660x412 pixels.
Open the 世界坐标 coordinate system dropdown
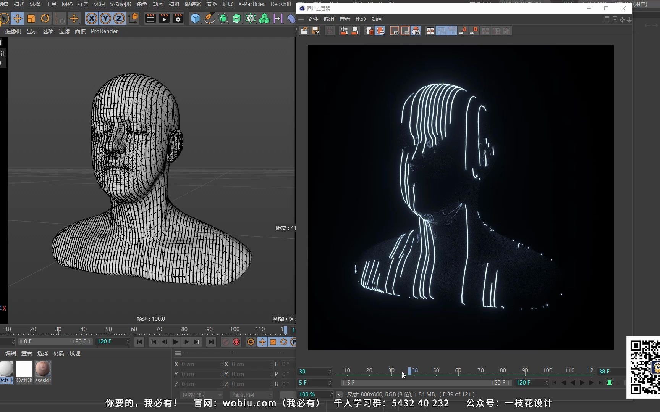coord(201,395)
